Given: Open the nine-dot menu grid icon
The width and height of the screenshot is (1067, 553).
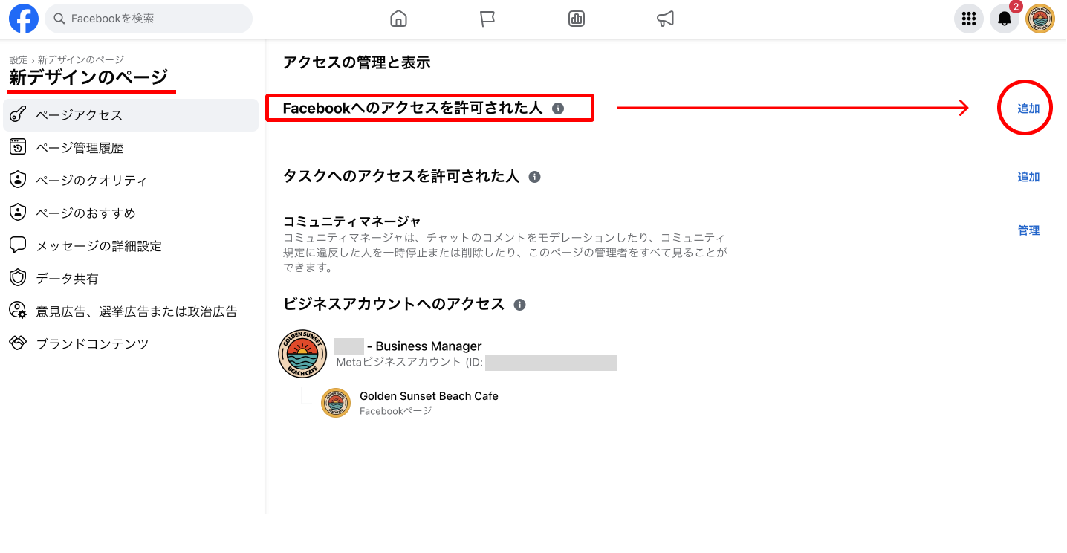Looking at the screenshot, I should [x=969, y=19].
